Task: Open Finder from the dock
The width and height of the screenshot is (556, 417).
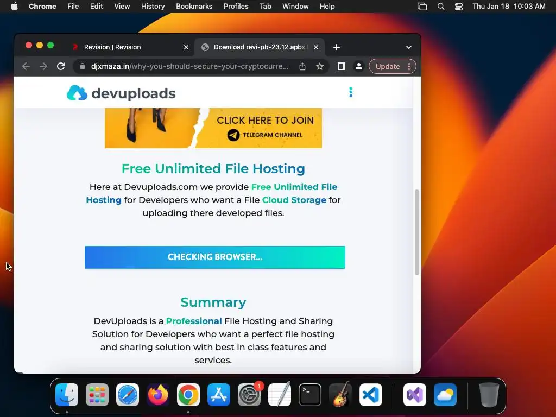Action: pos(67,395)
